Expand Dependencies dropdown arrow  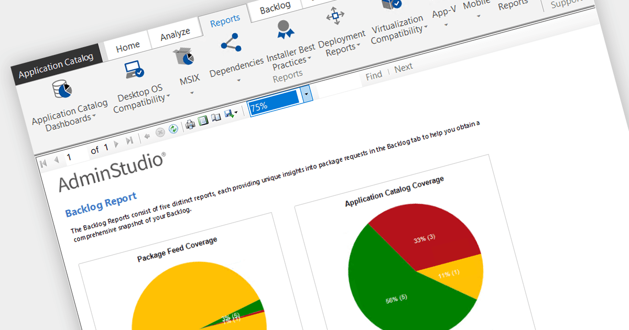pyautogui.click(x=238, y=81)
